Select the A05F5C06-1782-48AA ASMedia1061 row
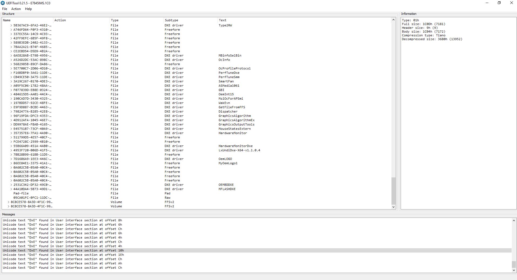Screen dimensions: 517x280 197,86
